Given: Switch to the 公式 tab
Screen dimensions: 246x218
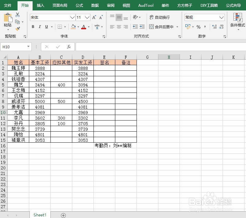Looking at the screenshot, I should [79, 5].
